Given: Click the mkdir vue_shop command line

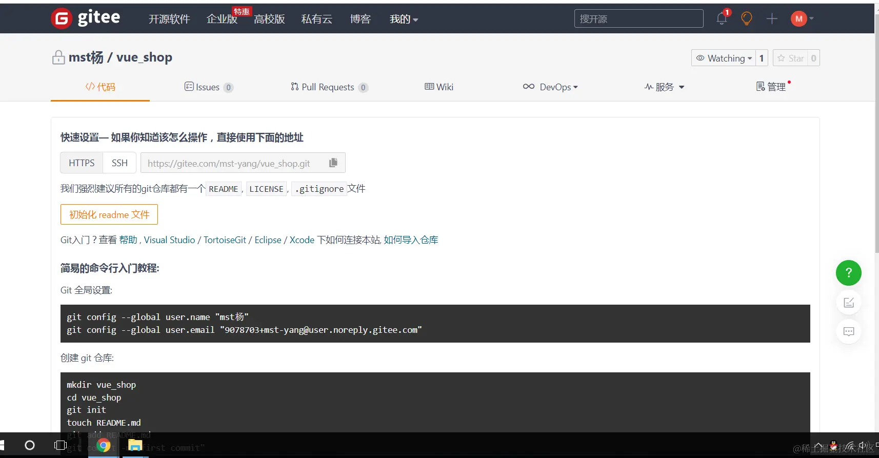Looking at the screenshot, I should point(101,385).
